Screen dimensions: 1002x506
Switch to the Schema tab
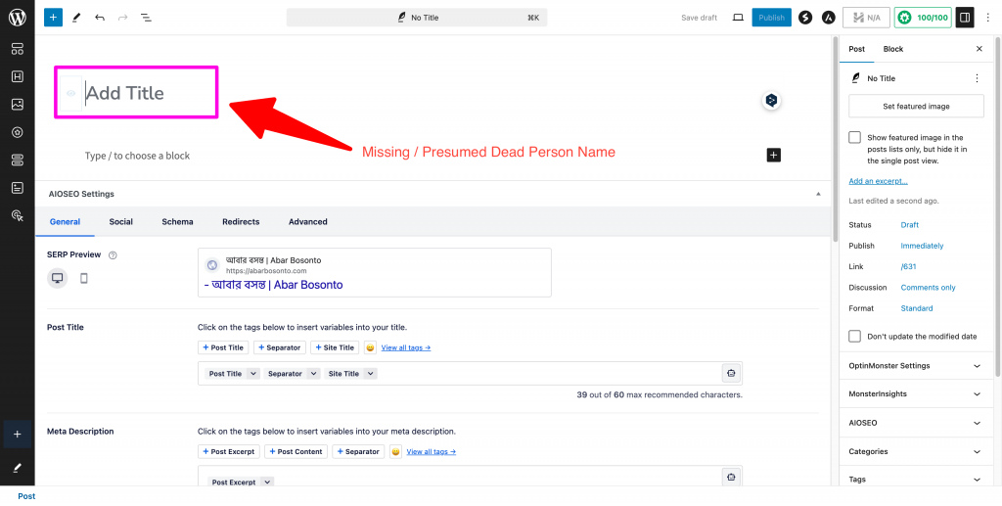(177, 222)
